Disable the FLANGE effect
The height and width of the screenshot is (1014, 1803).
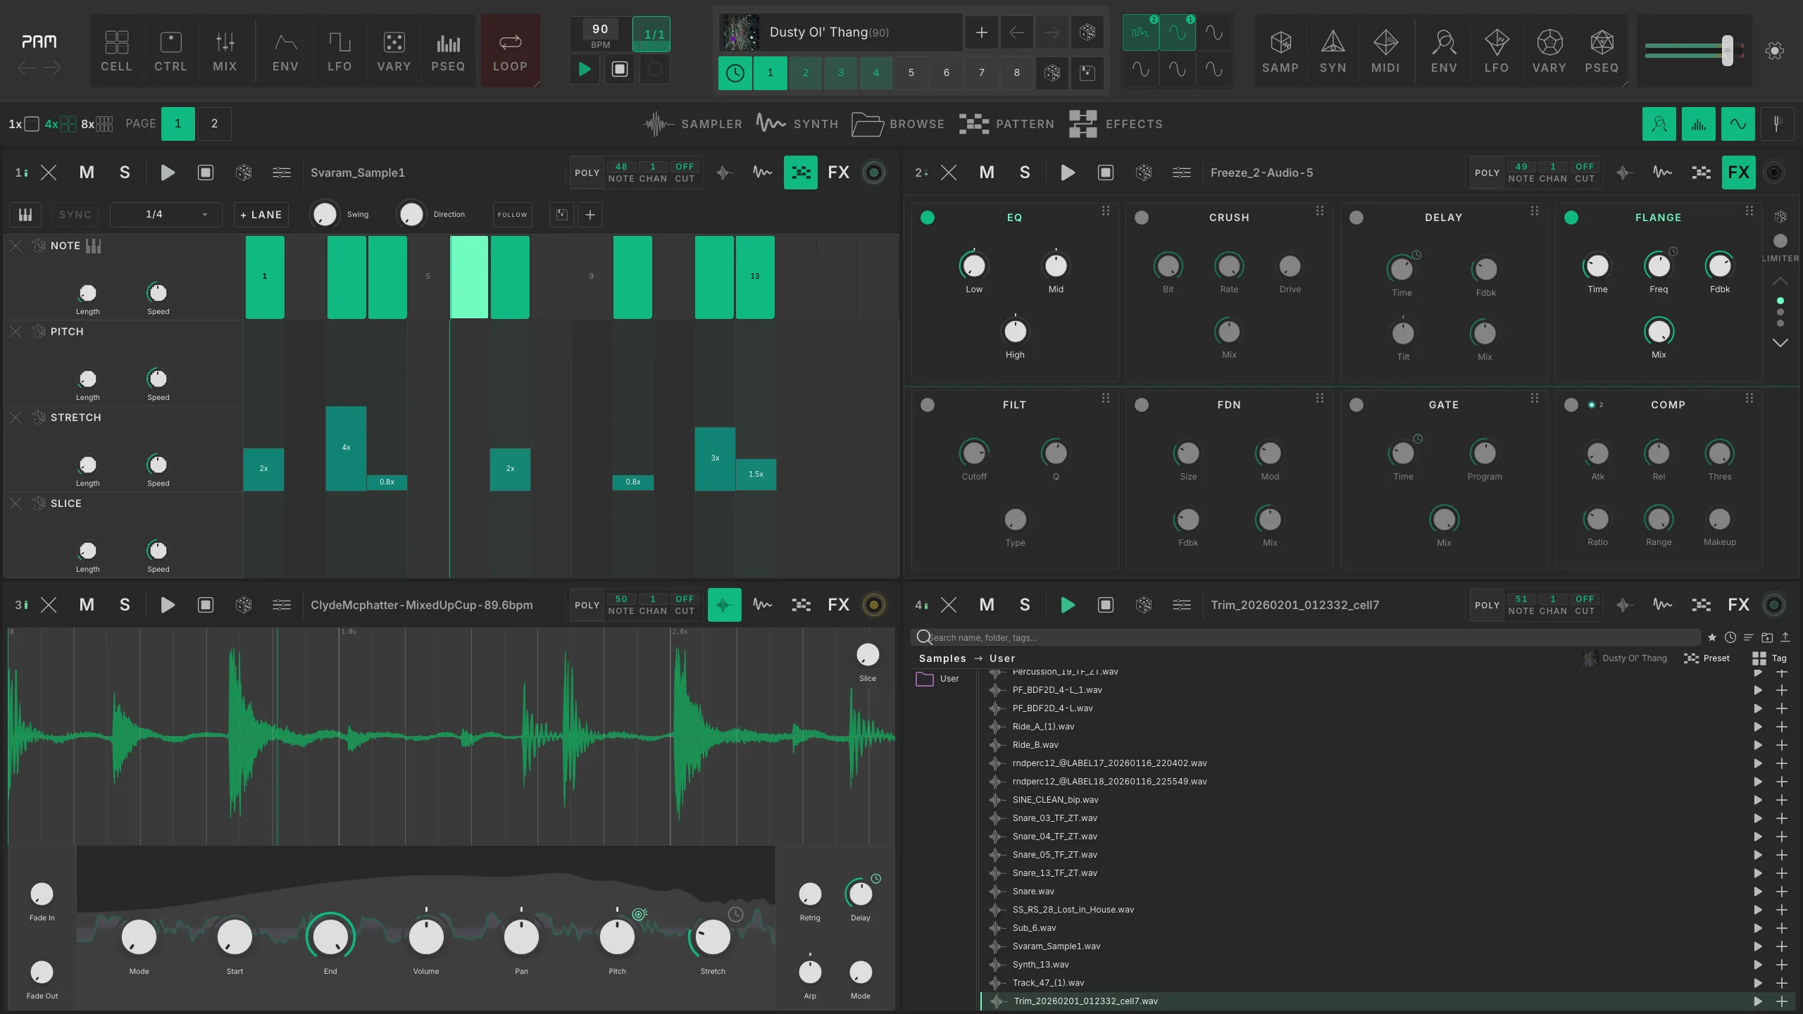click(x=1571, y=218)
